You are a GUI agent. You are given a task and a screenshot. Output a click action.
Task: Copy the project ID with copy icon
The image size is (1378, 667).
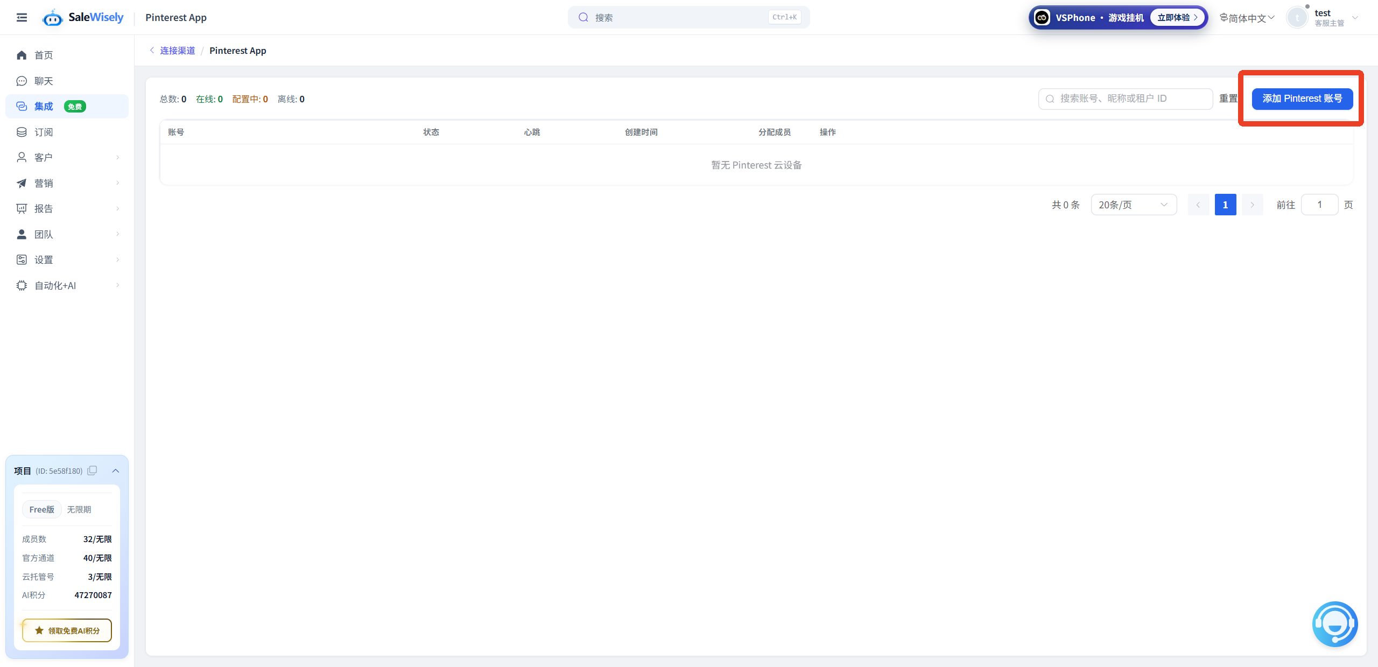coord(92,471)
